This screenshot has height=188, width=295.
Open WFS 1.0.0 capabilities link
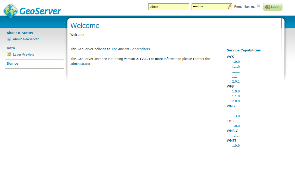236,91
